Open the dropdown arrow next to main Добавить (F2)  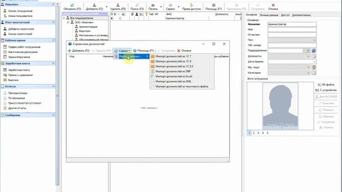point(106,7)
